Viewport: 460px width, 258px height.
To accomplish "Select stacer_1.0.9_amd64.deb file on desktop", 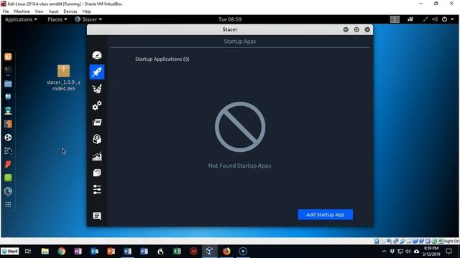I will pyautogui.click(x=63, y=77).
